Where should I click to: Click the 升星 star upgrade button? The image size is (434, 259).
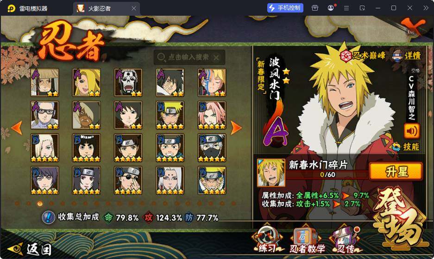tap(396, 172)
